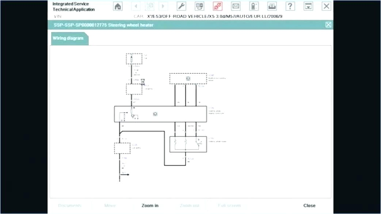
Task: Click the back navigation arrow
Action: 136,6
